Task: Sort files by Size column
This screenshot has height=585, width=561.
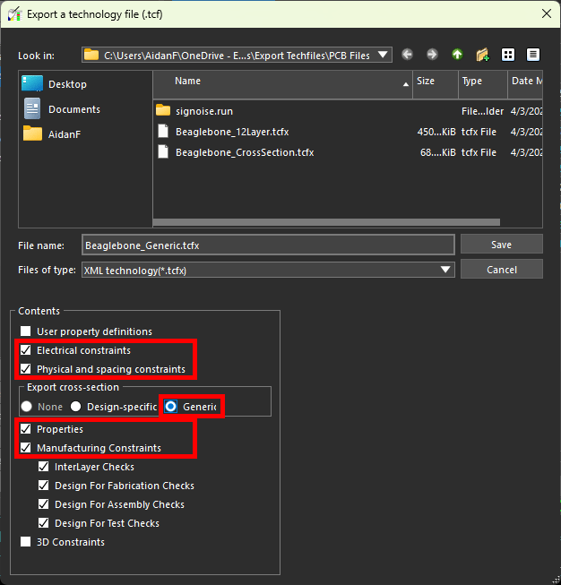Action: coord(436,85)
